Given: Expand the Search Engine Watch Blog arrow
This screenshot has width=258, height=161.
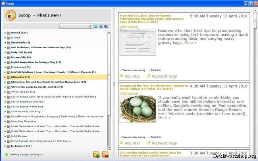Looking at the screenshot, I should 5,107.
